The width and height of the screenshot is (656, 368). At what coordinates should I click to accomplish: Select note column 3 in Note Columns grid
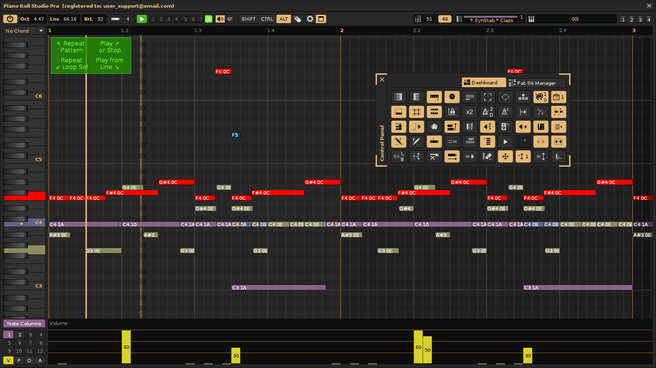(30, 335)
